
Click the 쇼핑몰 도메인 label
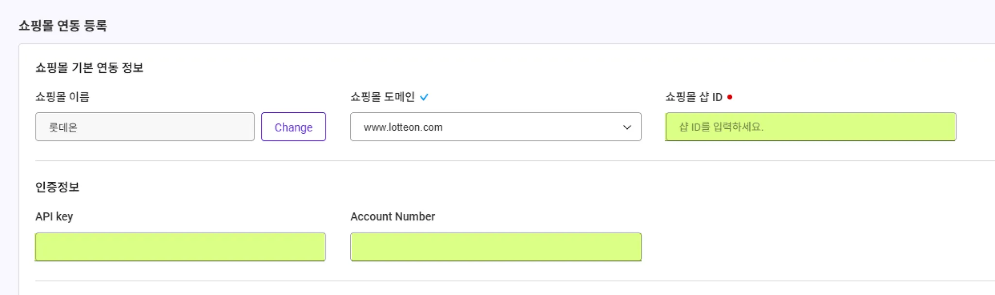(382, 97)
